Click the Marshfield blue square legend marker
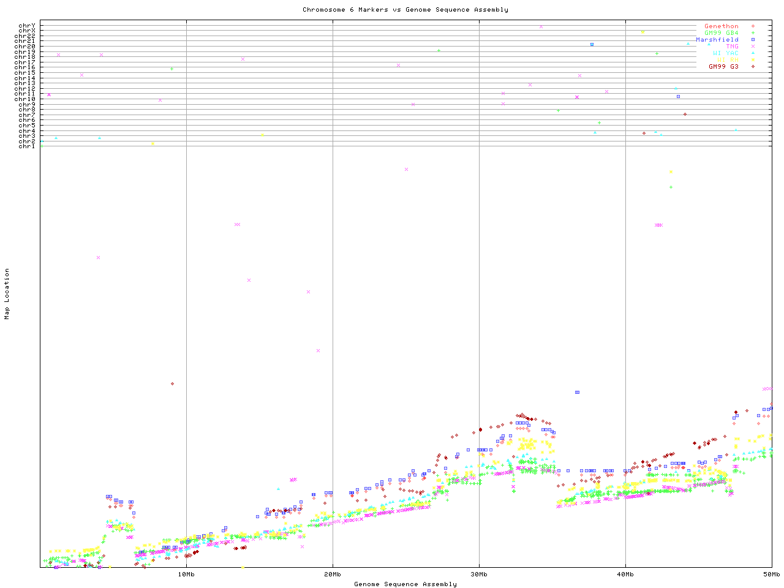The image size is (784, 588). [x=753, y=40]
